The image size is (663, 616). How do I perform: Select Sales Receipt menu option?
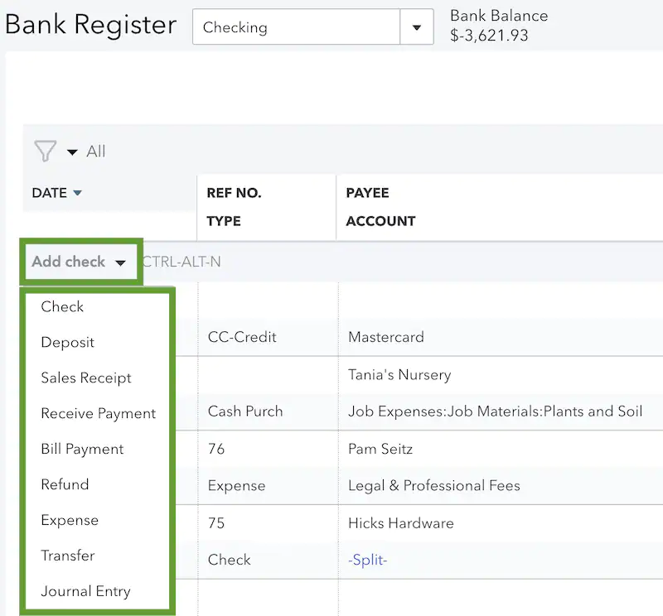86,378
